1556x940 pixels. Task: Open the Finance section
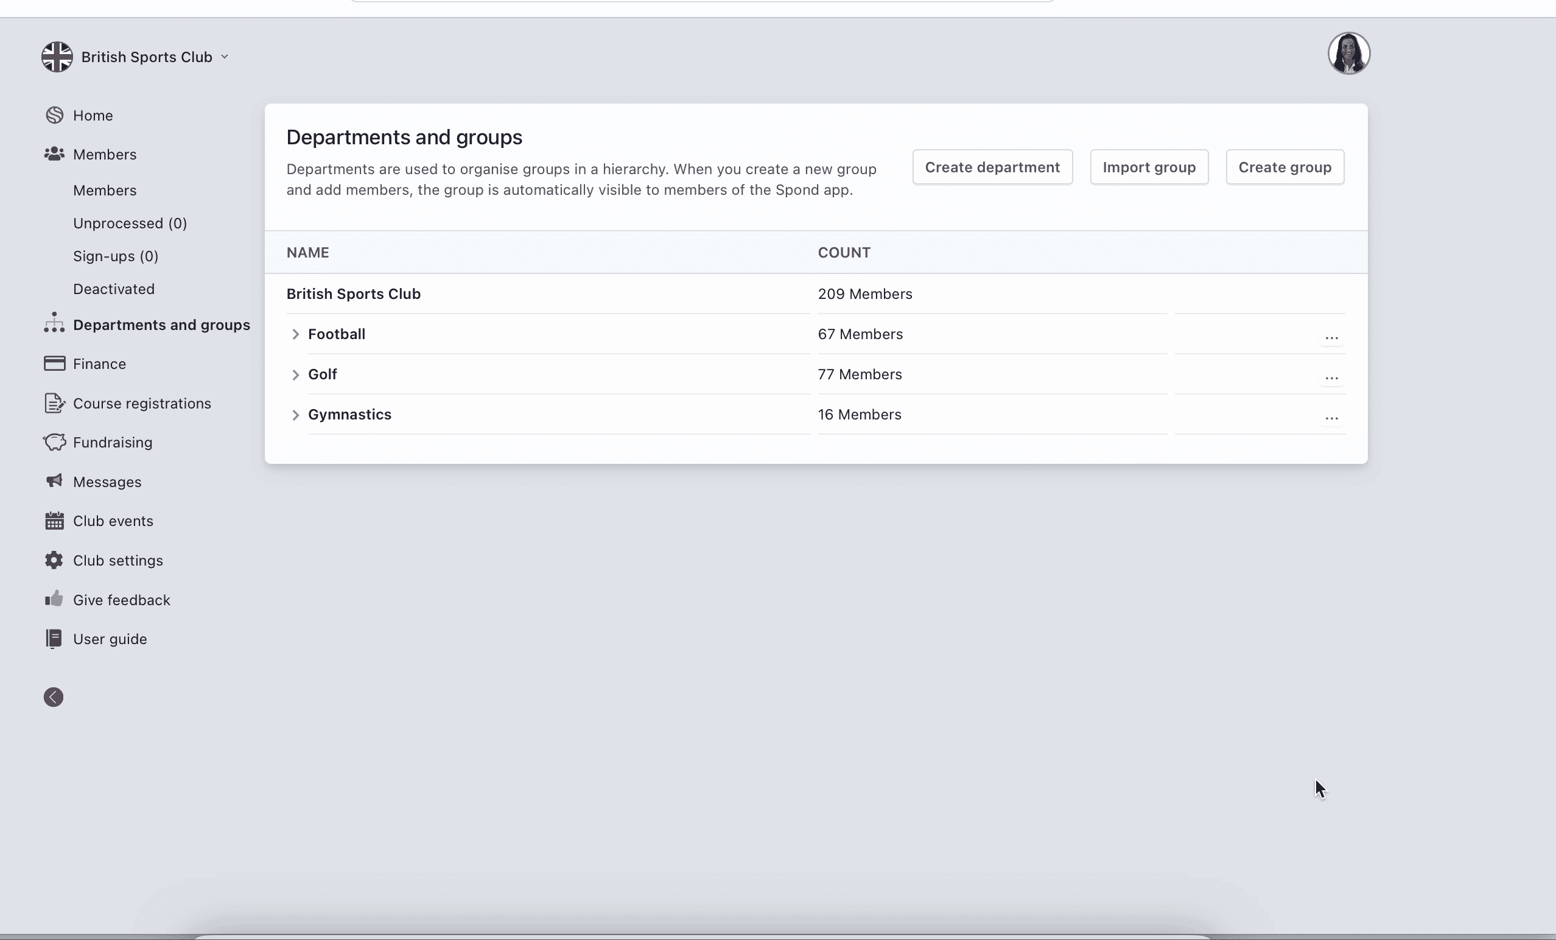tap(99, 363)
